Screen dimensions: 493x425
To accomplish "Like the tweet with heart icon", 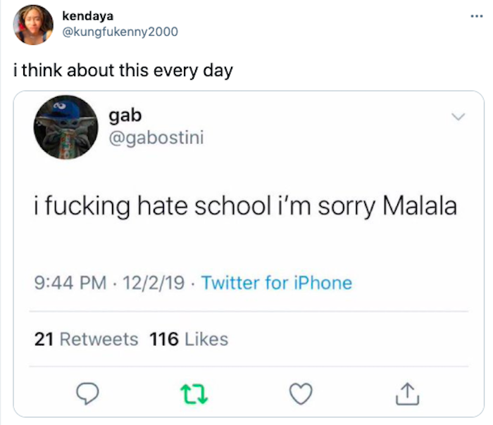I will pos(301,393).
